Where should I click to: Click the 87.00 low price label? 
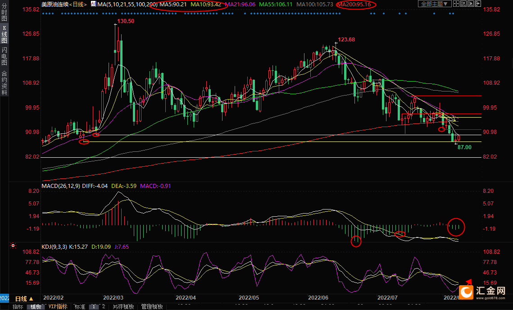click(x=464, y=147)
